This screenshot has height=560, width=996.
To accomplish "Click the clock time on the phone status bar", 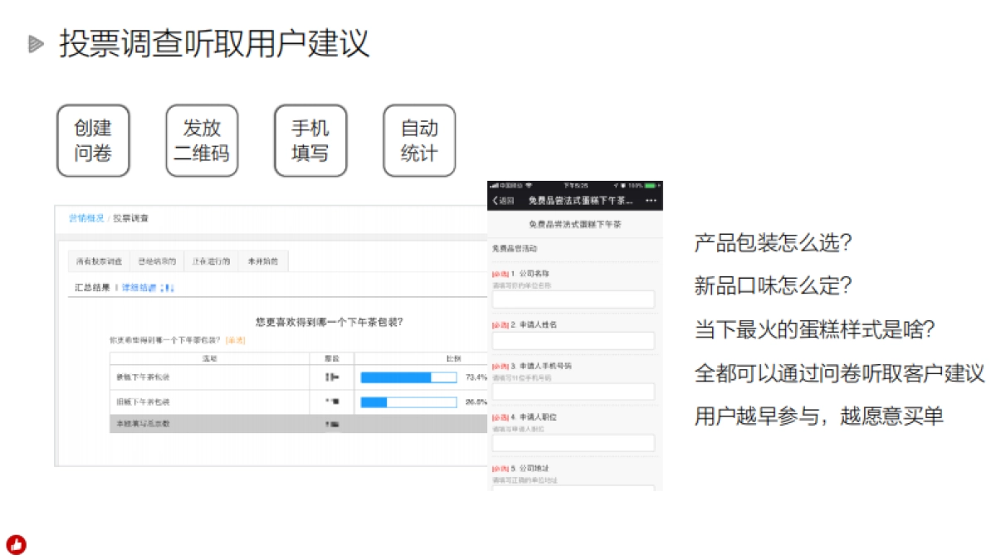I will click(x=576, y=185).
